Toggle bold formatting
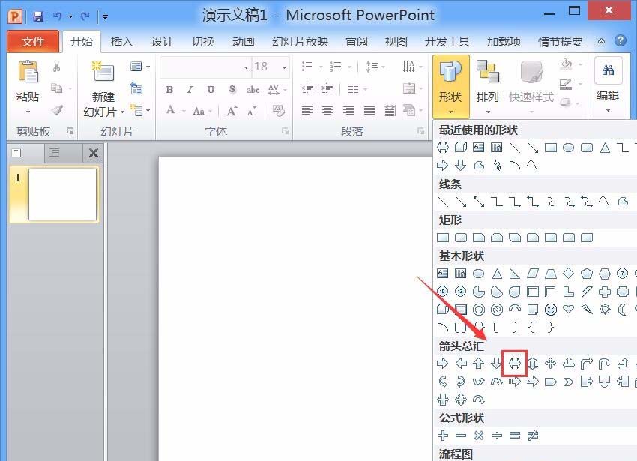The image size is (637, 461). [x=170, y=90]
